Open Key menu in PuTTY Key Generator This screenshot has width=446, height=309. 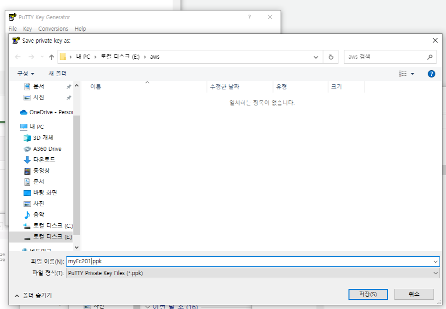tap(28, 29)
